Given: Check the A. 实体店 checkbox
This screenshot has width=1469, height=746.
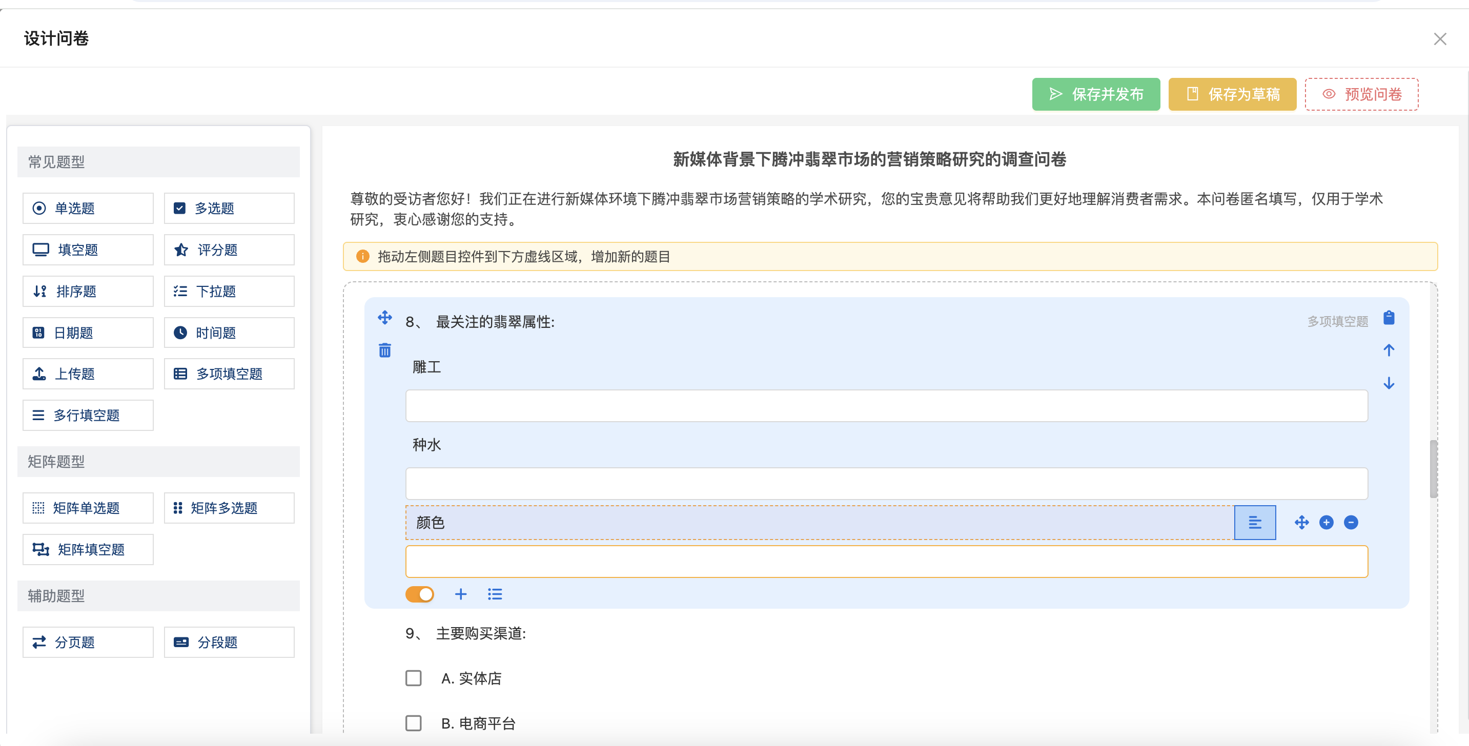Looking at the screenshot, I should [414, 678].
